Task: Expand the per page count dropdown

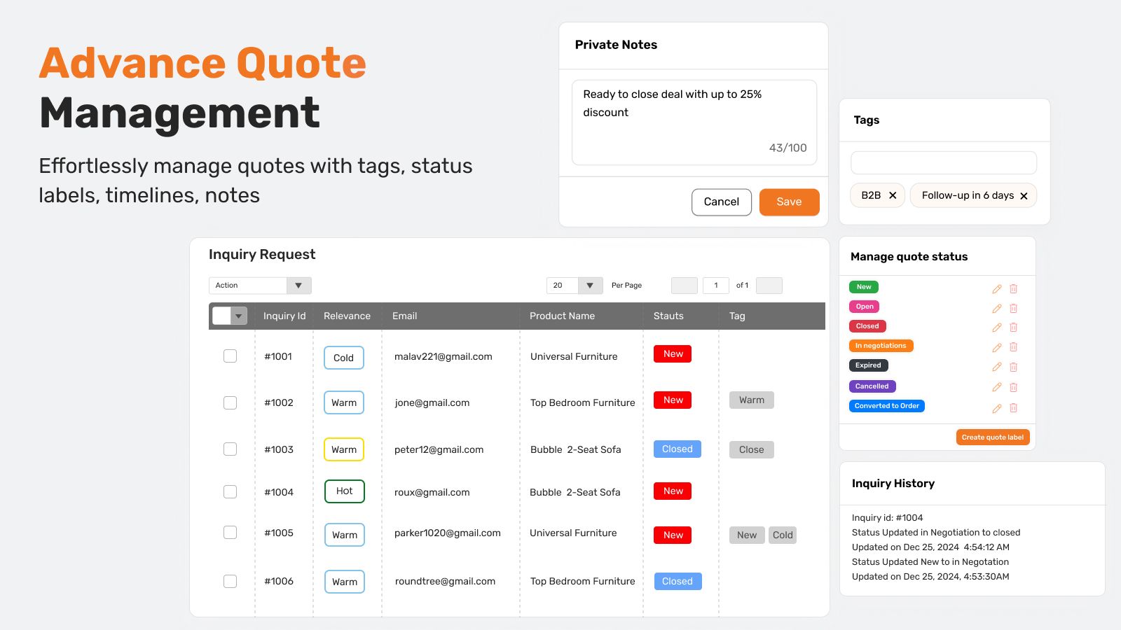Action: pyautogui.click(x=589, y=286)
